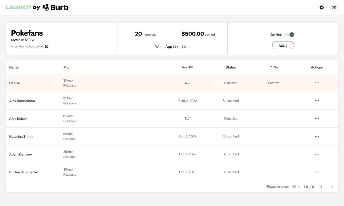Open the launch.burb.co/dev link
Image resolution: width=344 pixels, height=206 pixels.
pos(28,47)
